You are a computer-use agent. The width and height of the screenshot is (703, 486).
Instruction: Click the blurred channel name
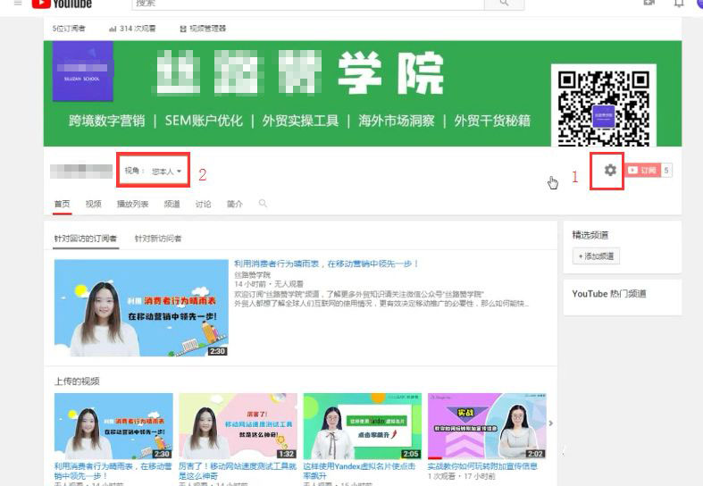(81, 172)
